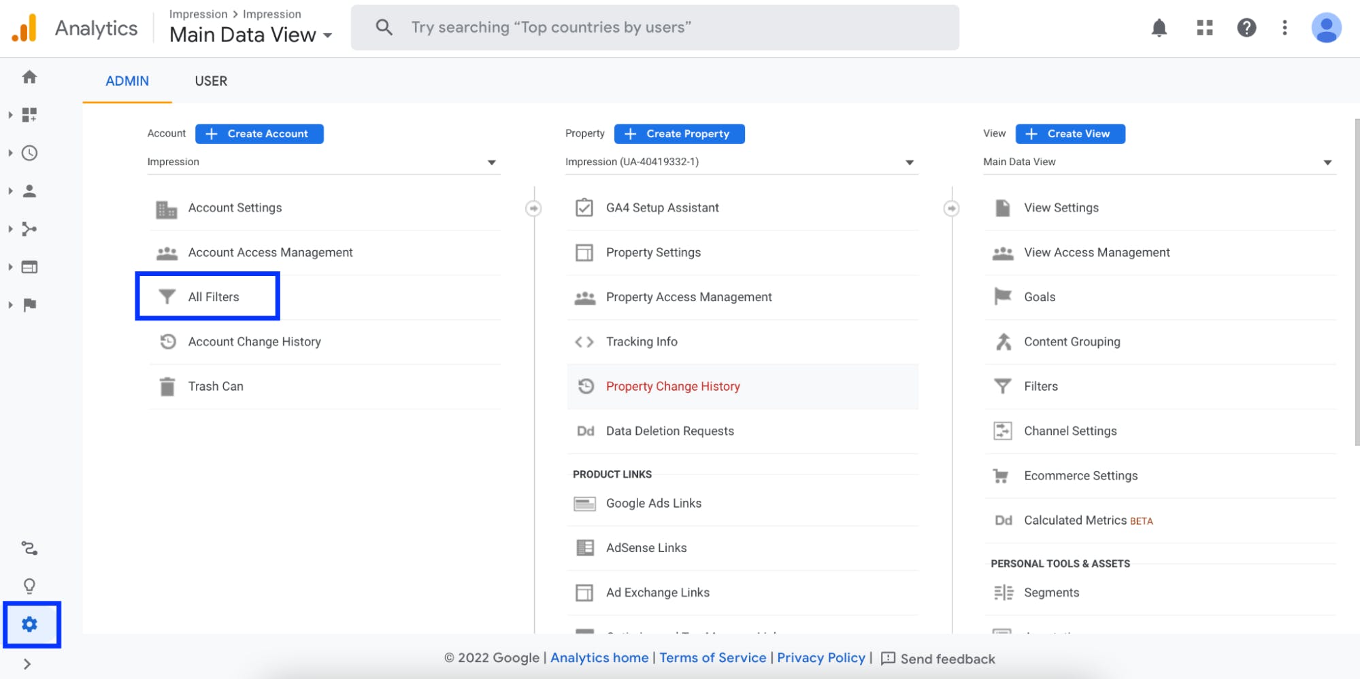Open Customization dashboard icon in sidebar
The image size is (1360, 679).
(x=29, y=115)
